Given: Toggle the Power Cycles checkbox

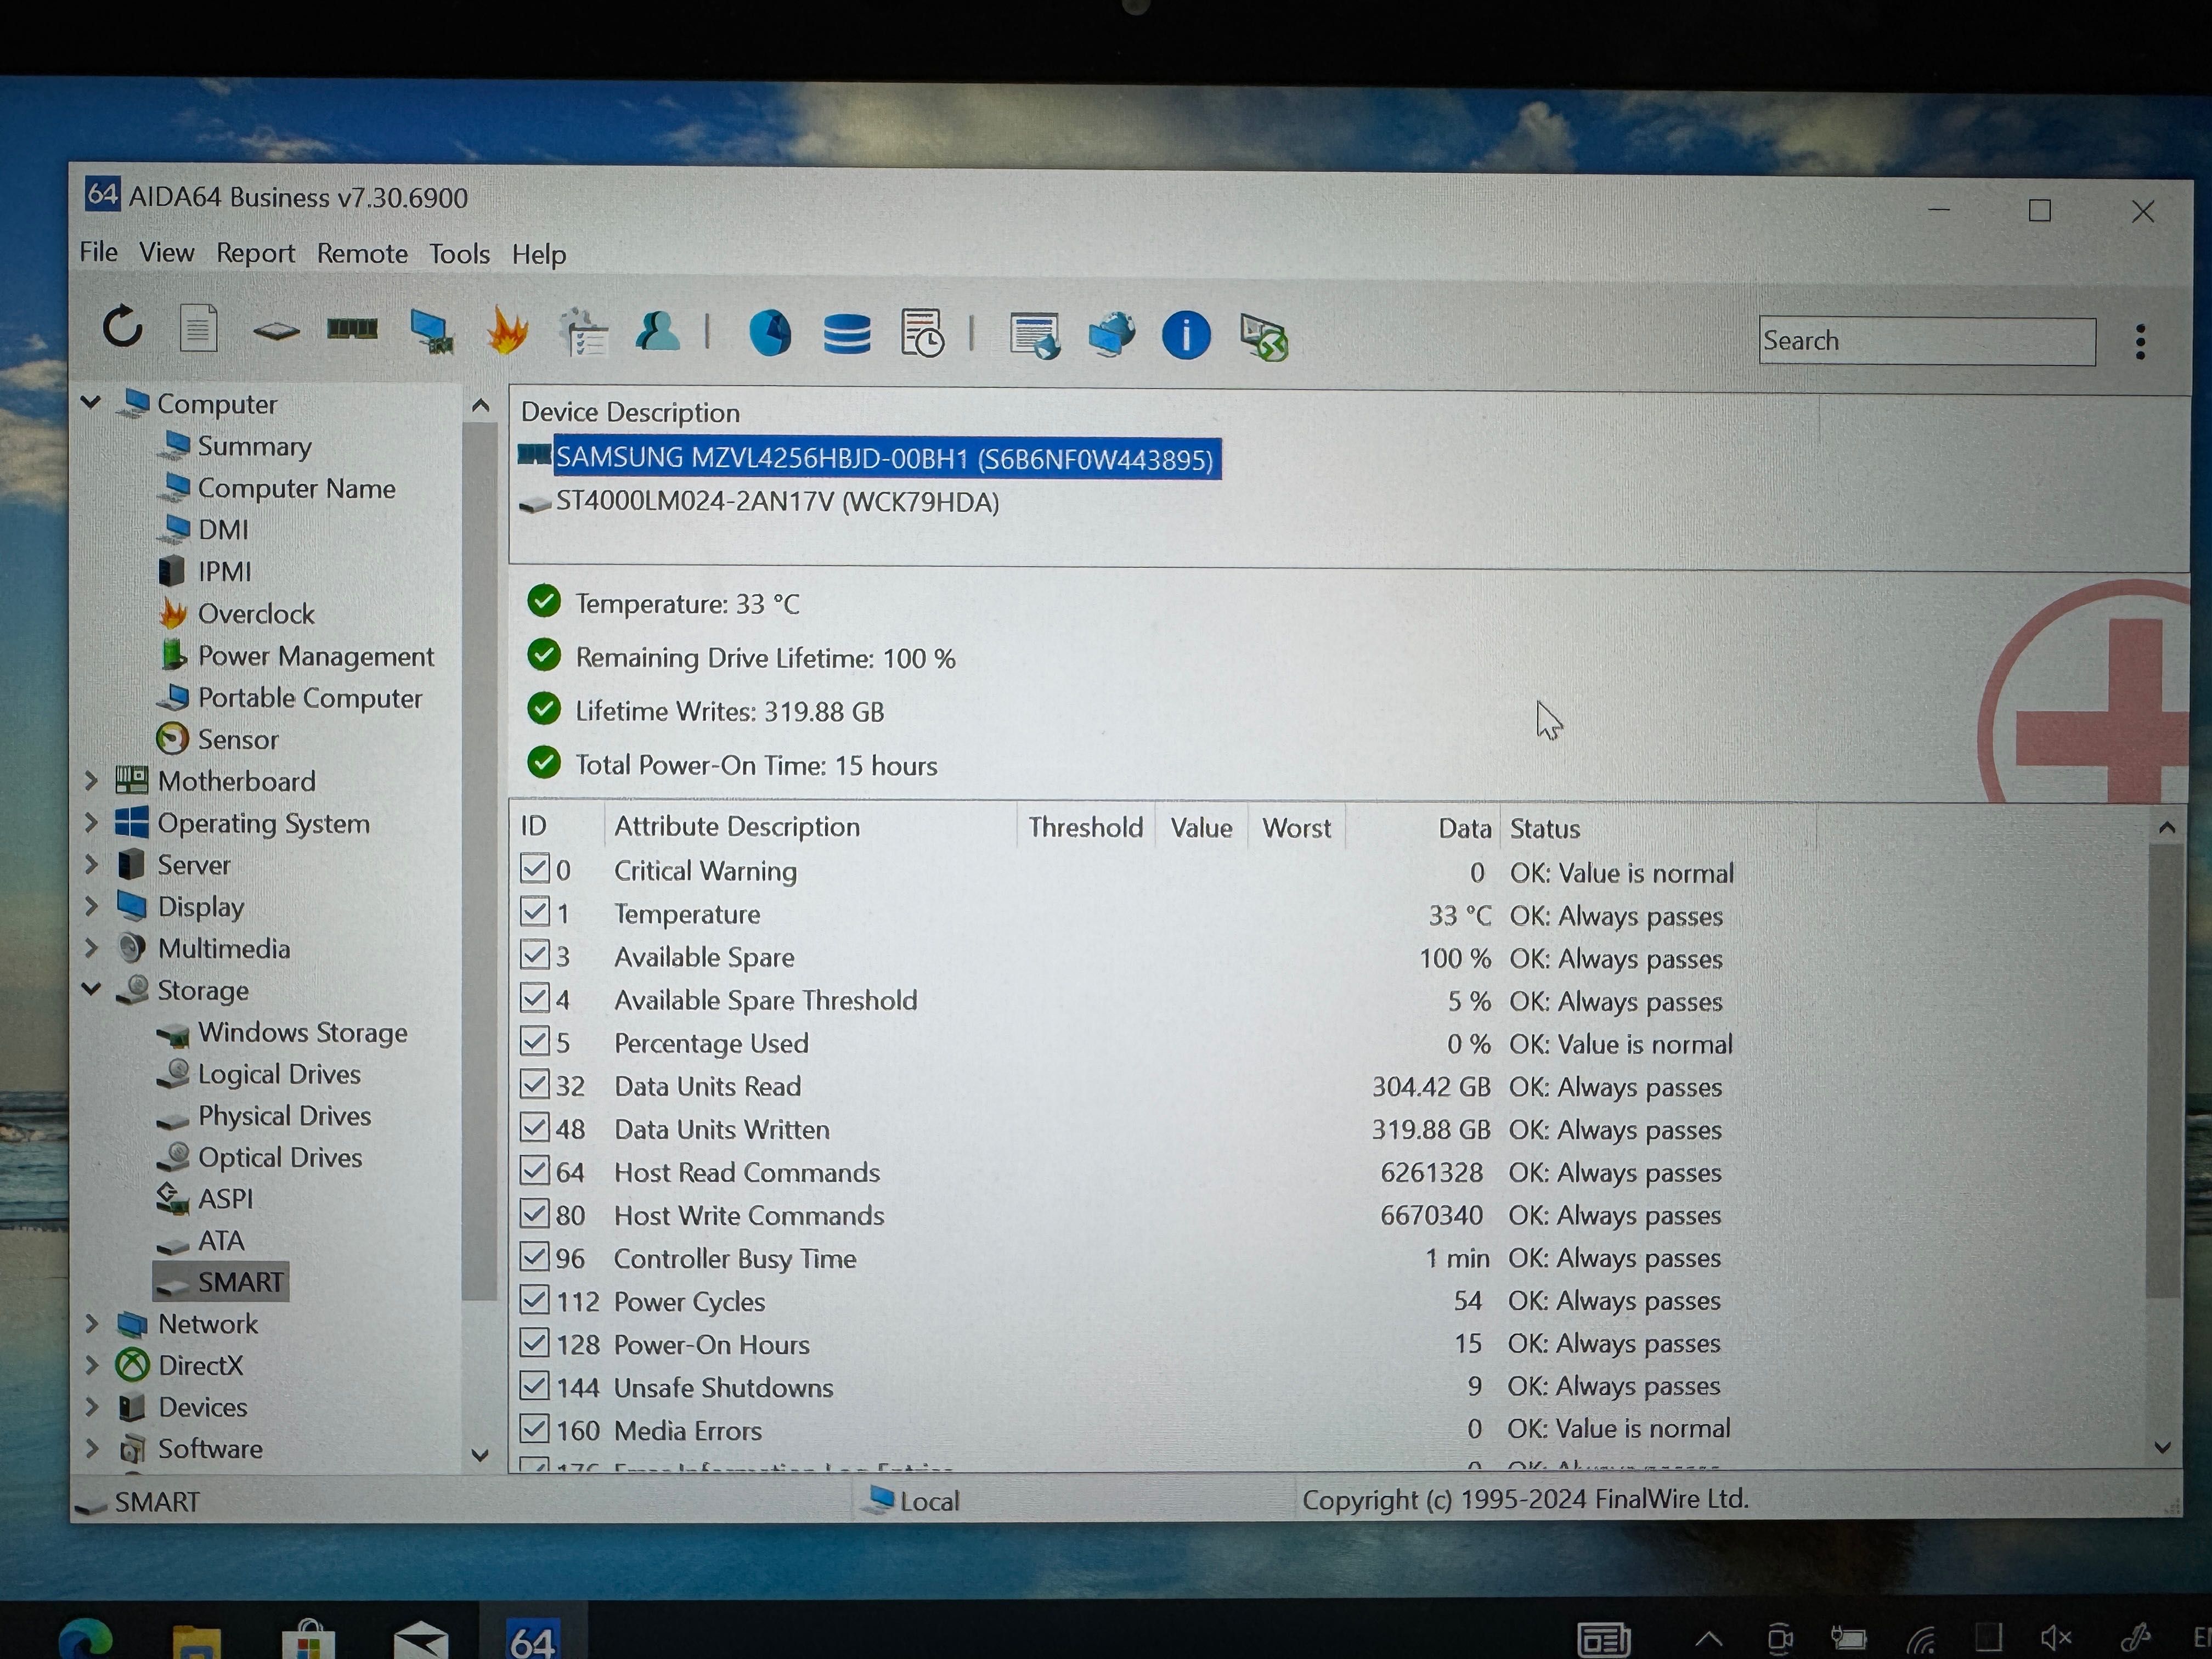Looking at the screenshot, I should (x=535, y=1299).
